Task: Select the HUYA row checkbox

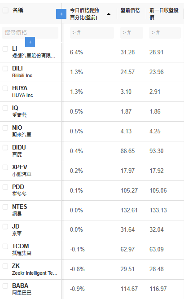Action: (x=5, y=88)
